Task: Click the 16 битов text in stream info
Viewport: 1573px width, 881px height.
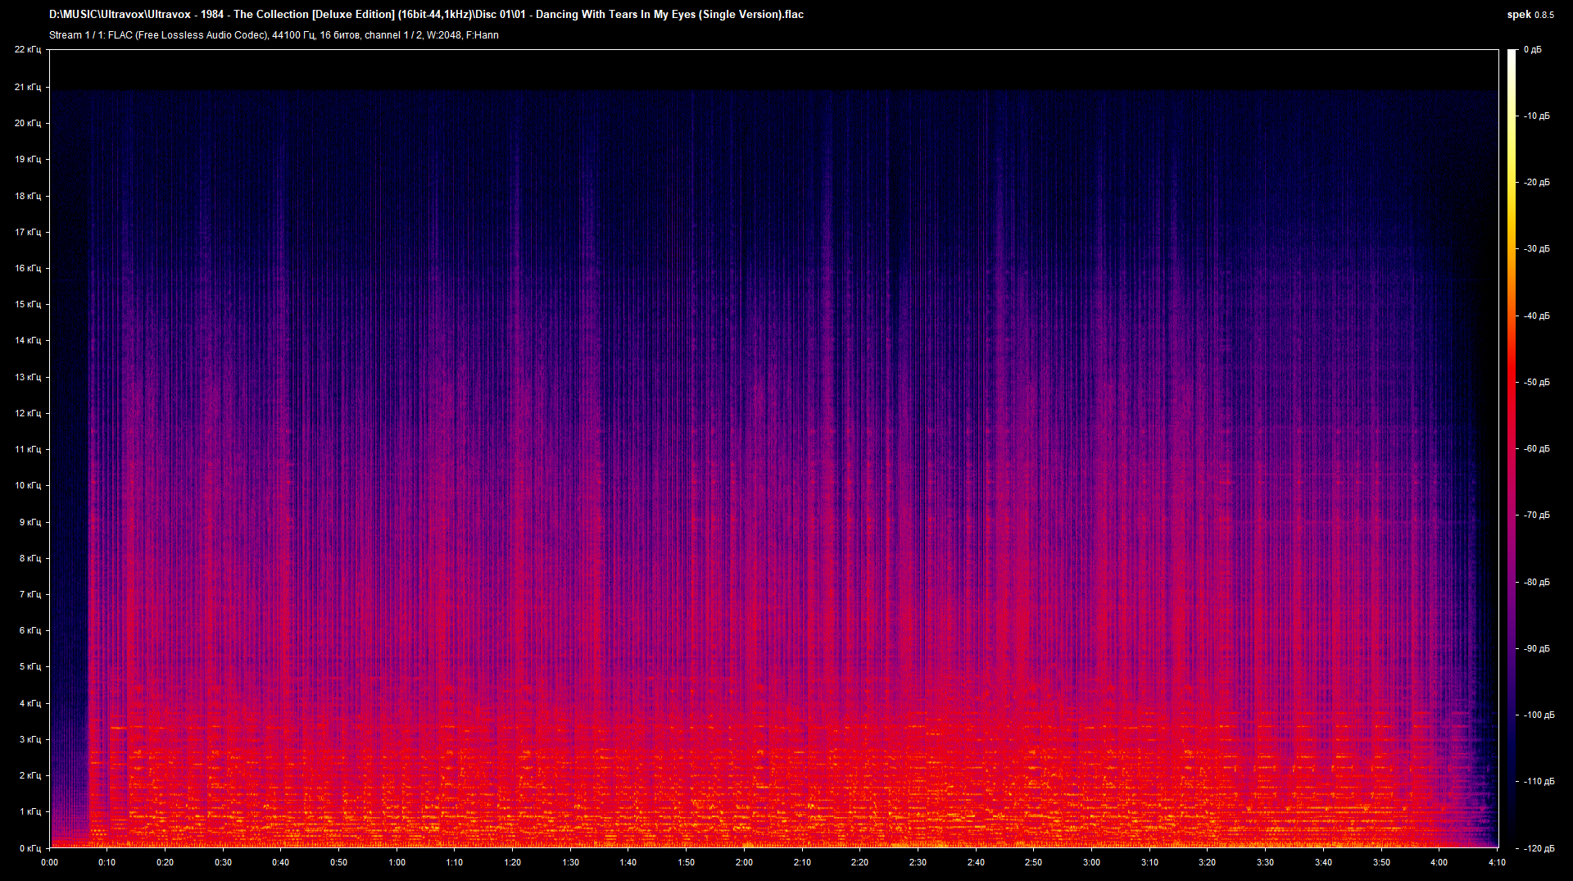Action: pyautogui.click(x=338, y=34)
